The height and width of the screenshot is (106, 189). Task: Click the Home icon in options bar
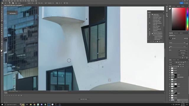click(x=2, y=3)
